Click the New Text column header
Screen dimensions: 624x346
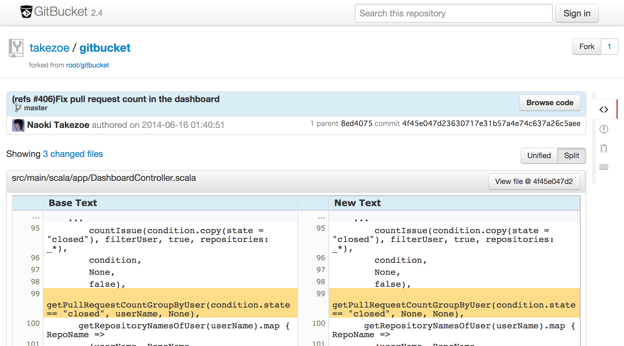coord(357,203)
